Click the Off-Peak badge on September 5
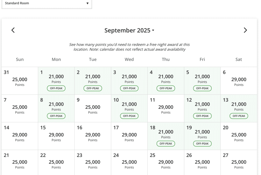Screen dimensions: 261x175 point(202,88)
